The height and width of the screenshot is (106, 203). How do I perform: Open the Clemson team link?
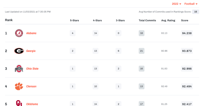click(31, 86)
